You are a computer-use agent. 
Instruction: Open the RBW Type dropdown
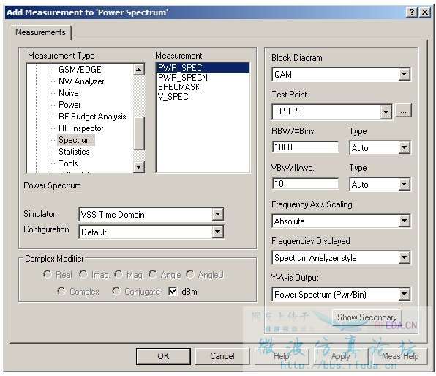click(x=404, y=147)
